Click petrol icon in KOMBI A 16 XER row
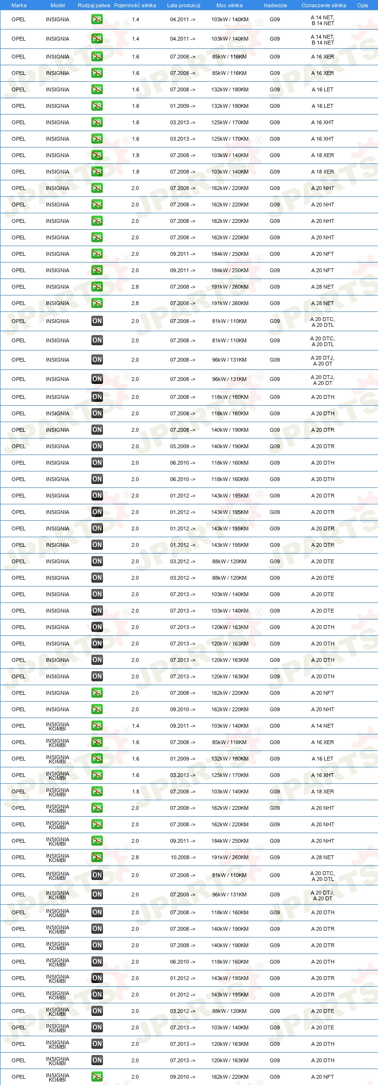 click(x=97, y=742)
